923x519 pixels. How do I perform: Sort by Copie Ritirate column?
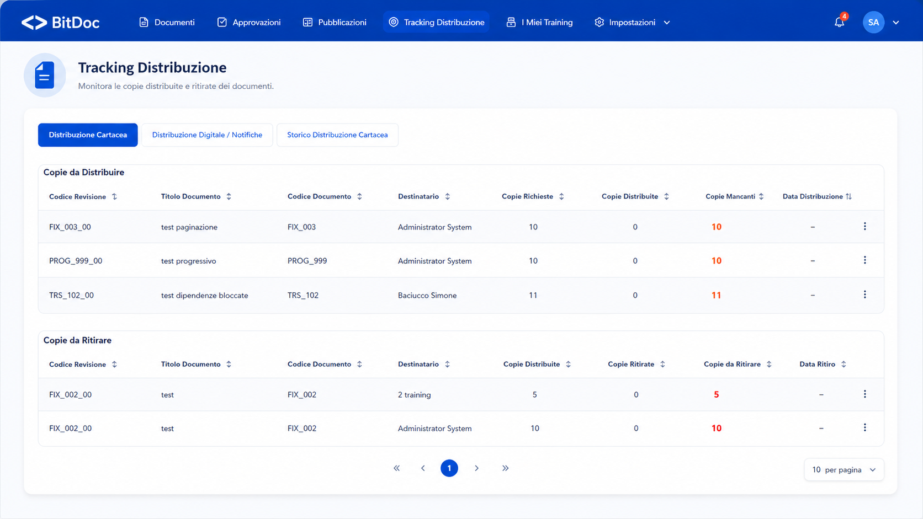[662, 365]
